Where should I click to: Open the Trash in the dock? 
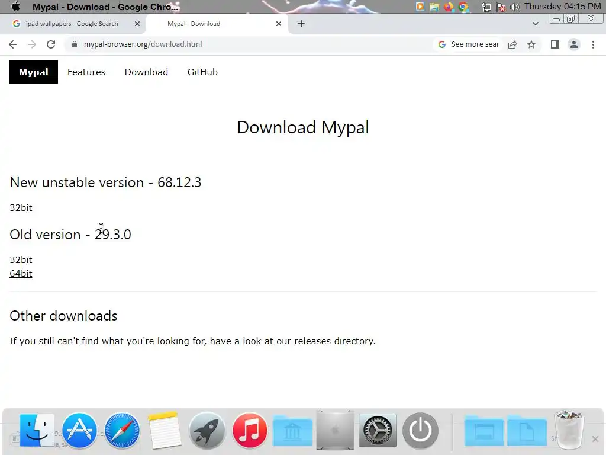(569, 430)
